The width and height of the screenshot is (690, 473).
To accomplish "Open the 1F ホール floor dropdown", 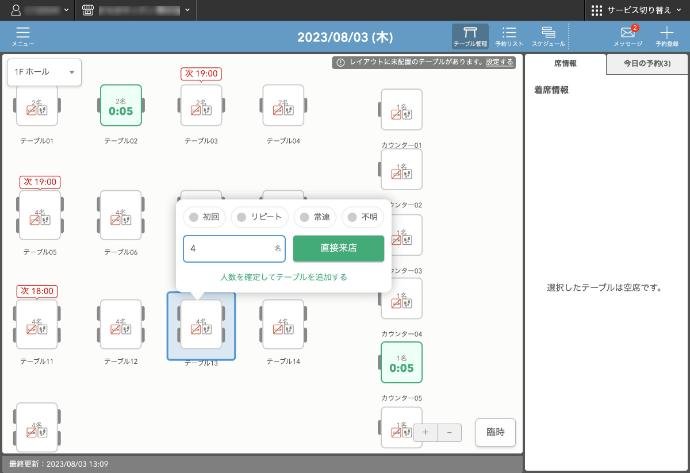I will point(44,72).
